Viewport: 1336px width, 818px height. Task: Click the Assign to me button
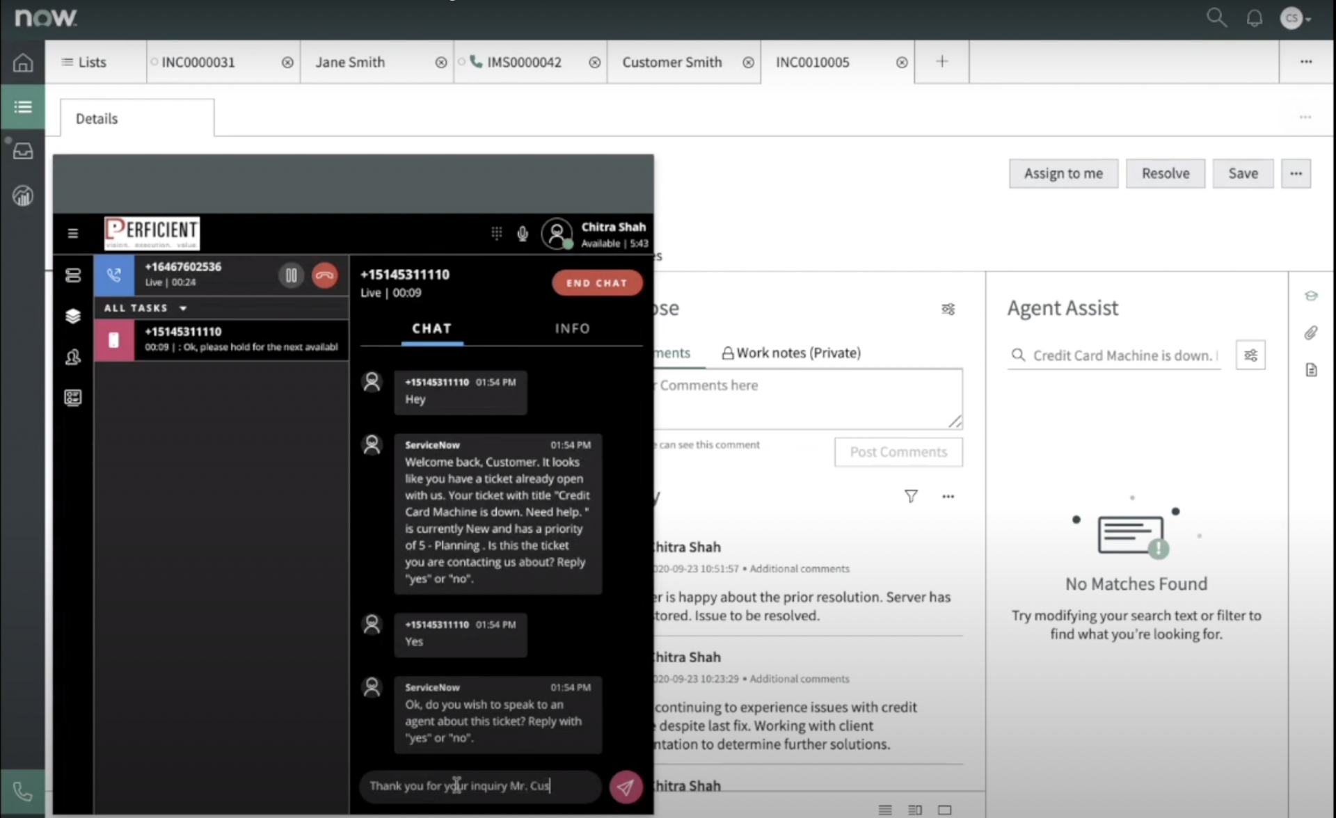(x=1063, y=173)
